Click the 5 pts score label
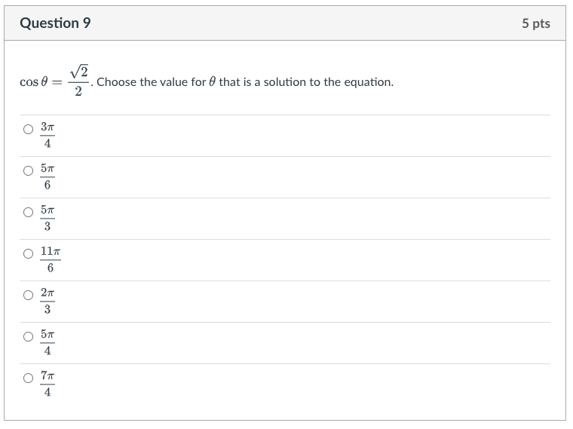The width and height of the screenshot is (573, 429). click(x=536, y=23)
